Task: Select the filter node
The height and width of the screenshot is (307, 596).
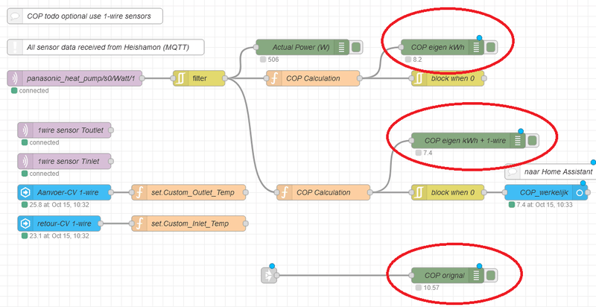Action: pos(199,78)
